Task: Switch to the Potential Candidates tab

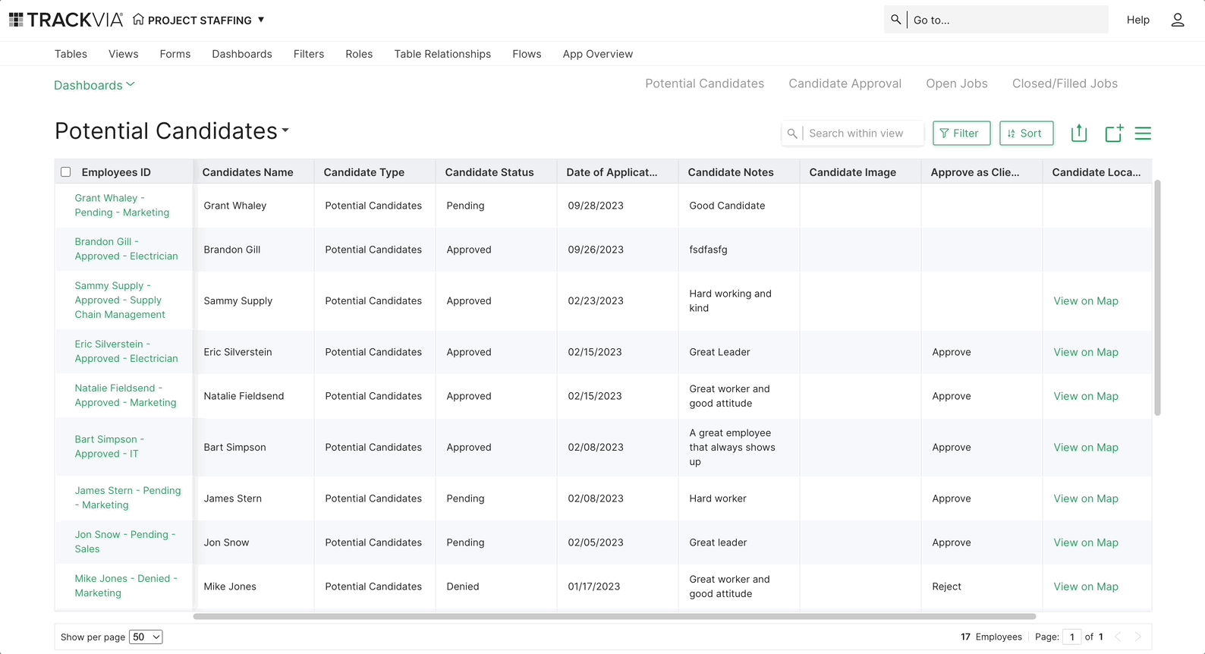Action: click(704, 83)
